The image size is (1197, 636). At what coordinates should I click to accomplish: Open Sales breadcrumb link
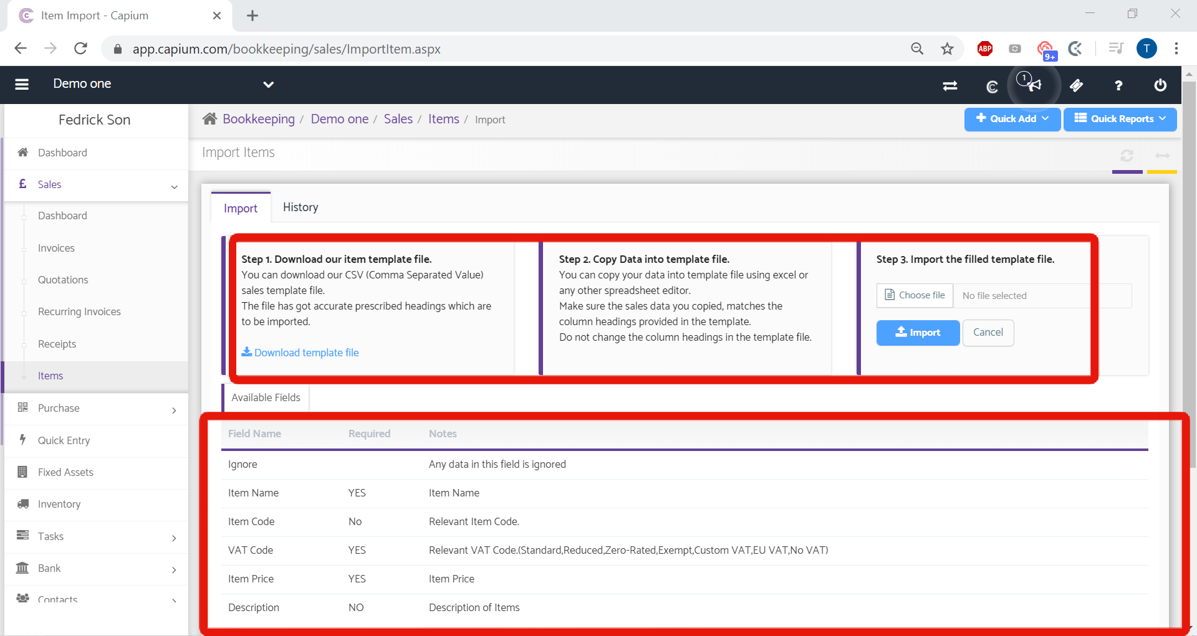pos(398,119)
